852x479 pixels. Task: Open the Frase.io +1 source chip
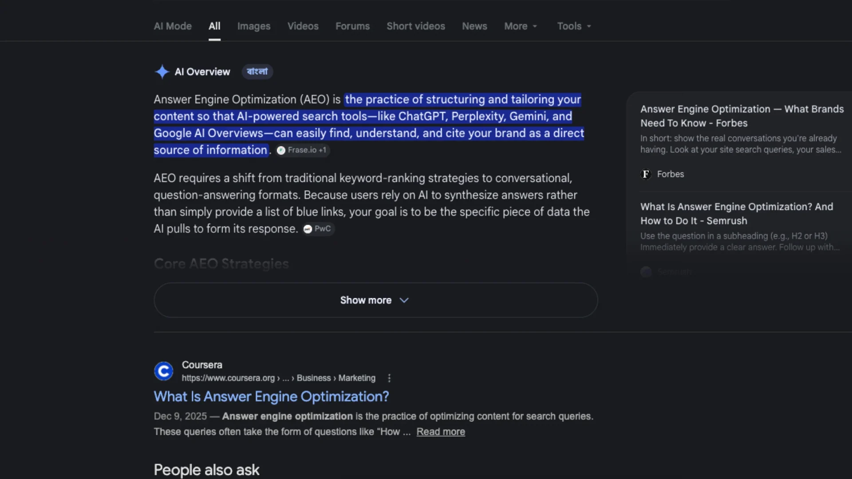coord(303,150)
